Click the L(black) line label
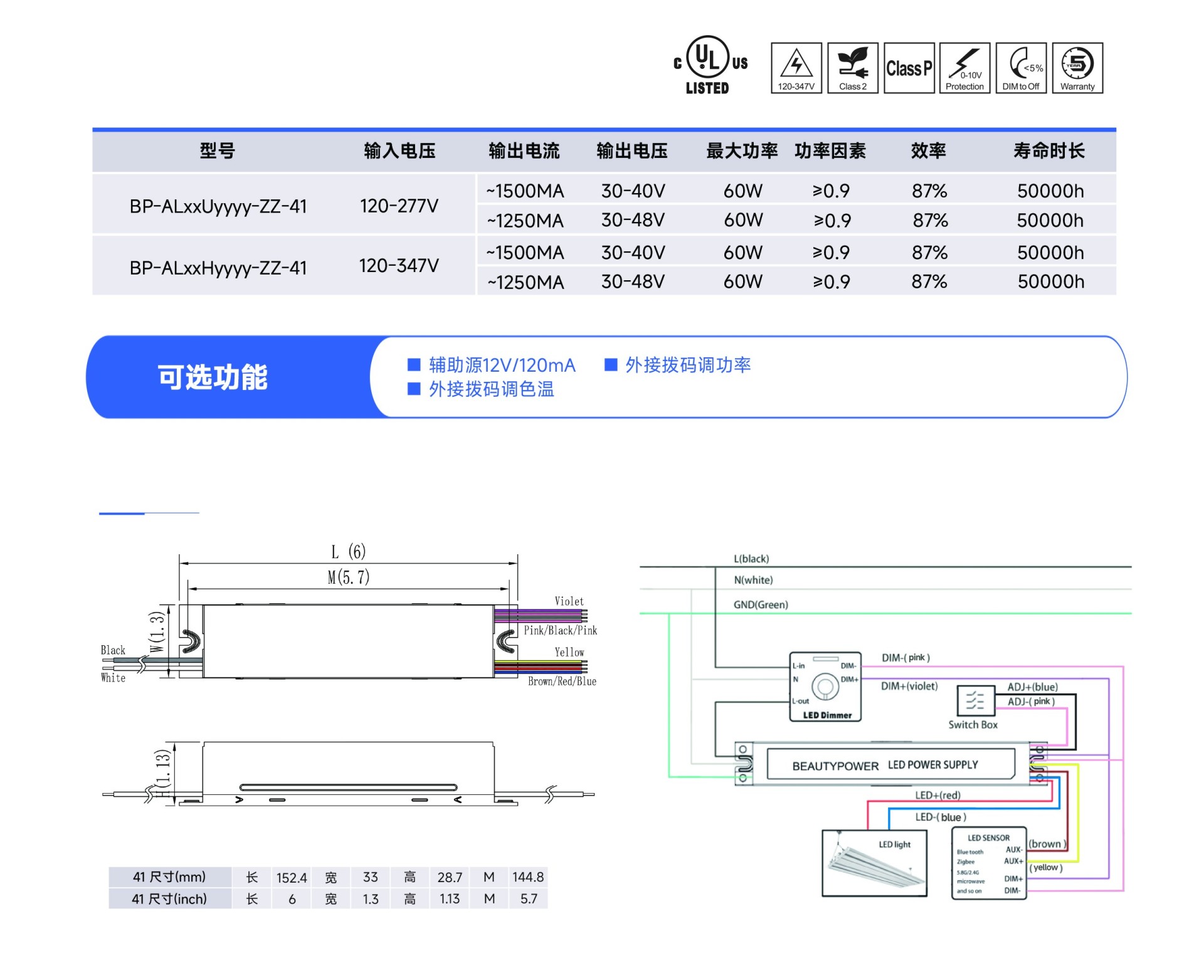The height and width of the screenshot is (963, 1204). [x=751, y=559]
